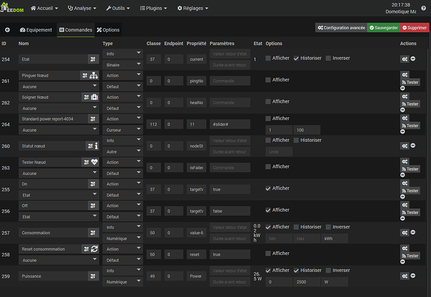The image size is (431, 297).
Task: Click Tester for the On command
Action: [410, 191]
